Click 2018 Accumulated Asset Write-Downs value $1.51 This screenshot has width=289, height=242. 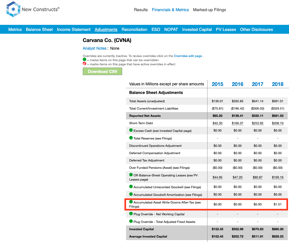click(278, 204)
